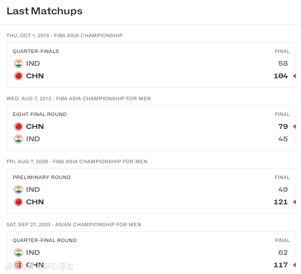Open IND team link in 2013 matchup

(x=33, y=139)
